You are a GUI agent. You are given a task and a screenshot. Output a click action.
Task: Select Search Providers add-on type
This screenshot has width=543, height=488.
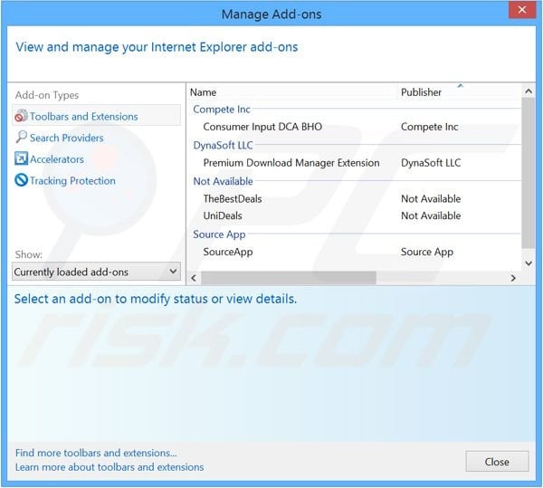click(66, 138)
